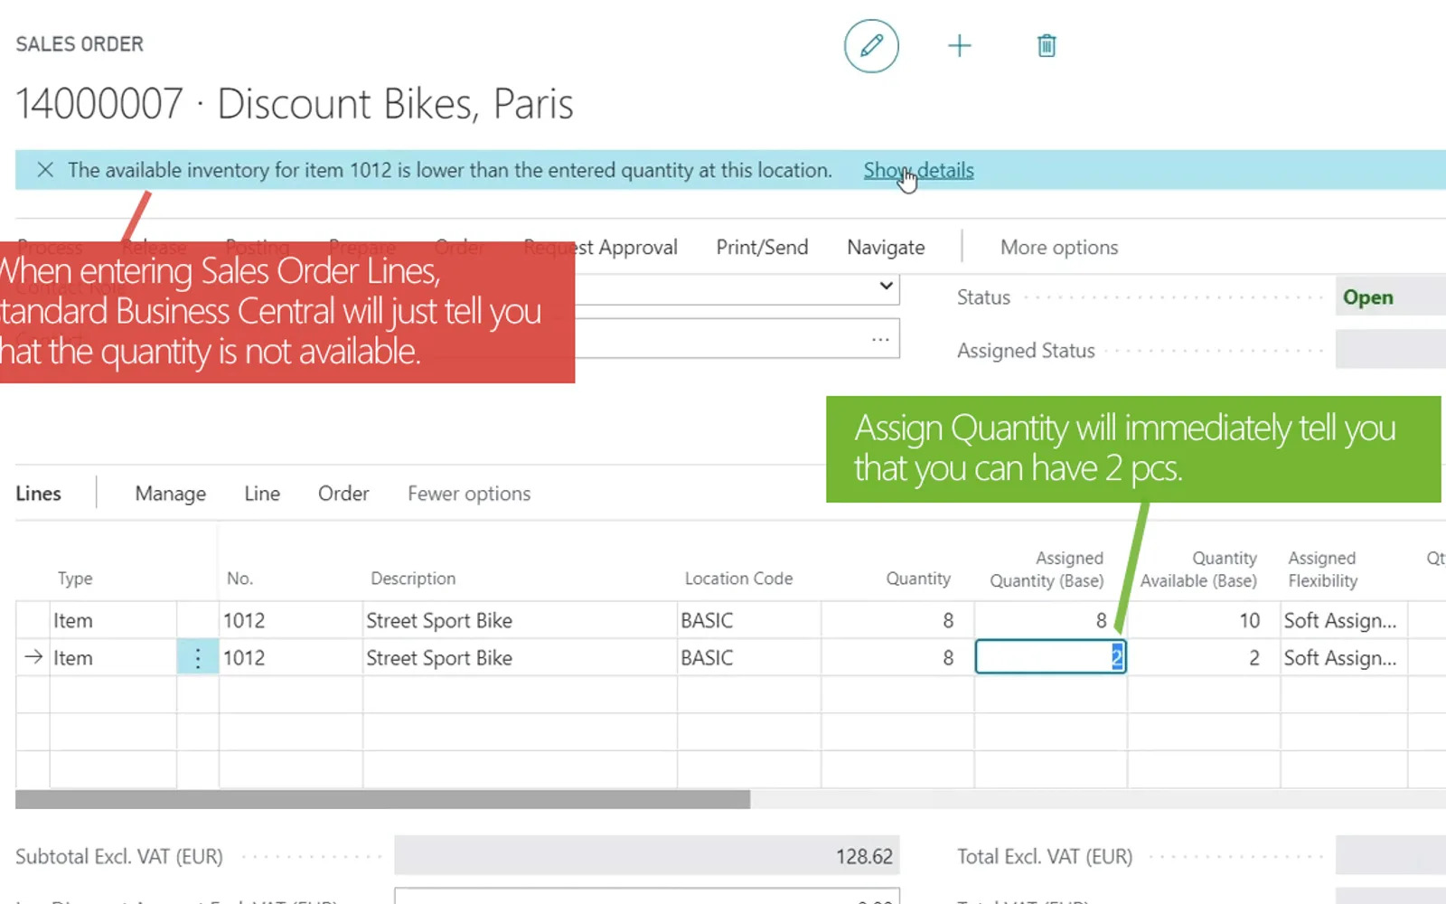Open the Show details link
1446x904 pixels.
coord(918,170)
